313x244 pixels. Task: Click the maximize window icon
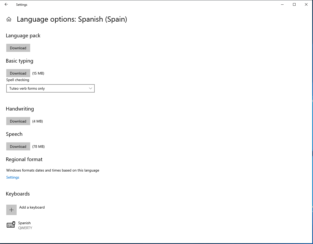294,4
